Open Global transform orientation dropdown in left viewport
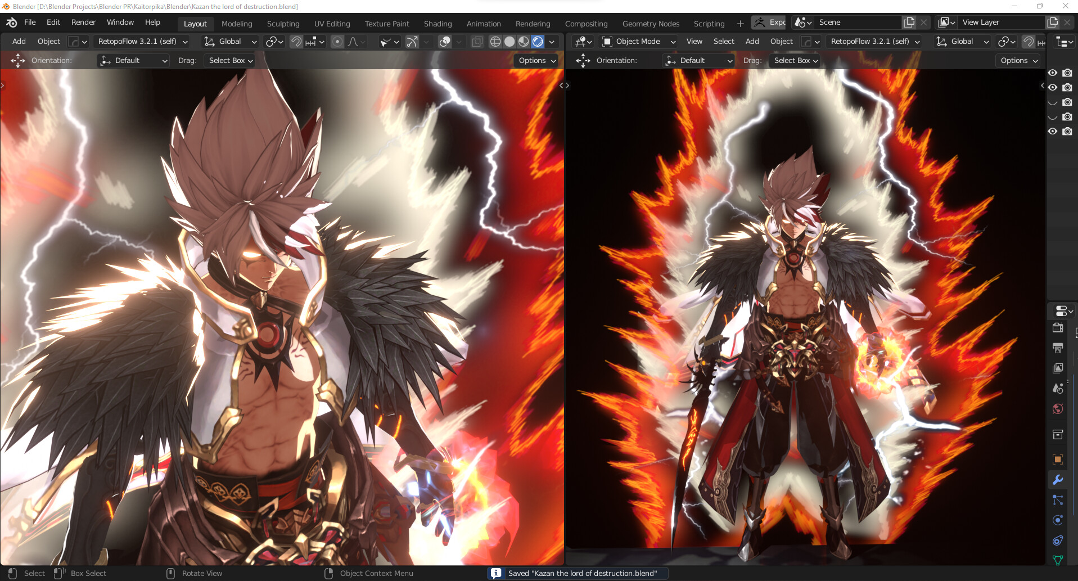 click(230, 42)
